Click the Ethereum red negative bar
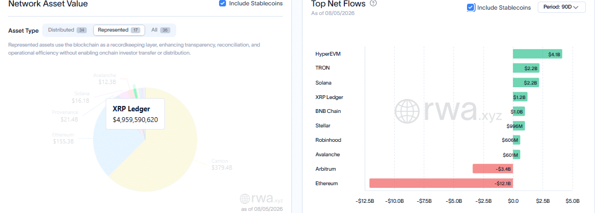Image resolution: width=595 pixels, height=213 pixels. pyautogui.click(x=441, y=183)
